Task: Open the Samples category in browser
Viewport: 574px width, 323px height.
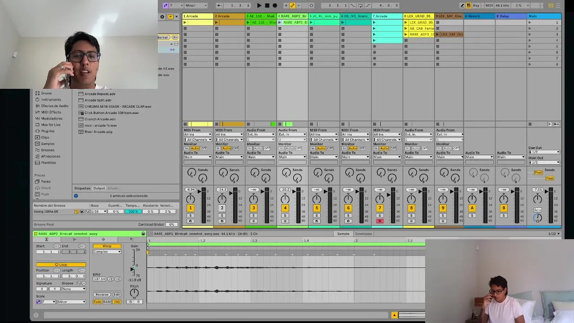Action: pyautogui.click(x=48, y=144)
